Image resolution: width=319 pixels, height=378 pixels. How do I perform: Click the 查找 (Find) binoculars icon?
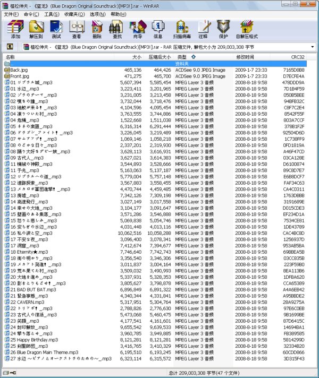[117, 29]
